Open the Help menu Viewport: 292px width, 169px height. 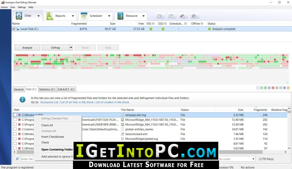pyautogui.click(x=31, y=7)
